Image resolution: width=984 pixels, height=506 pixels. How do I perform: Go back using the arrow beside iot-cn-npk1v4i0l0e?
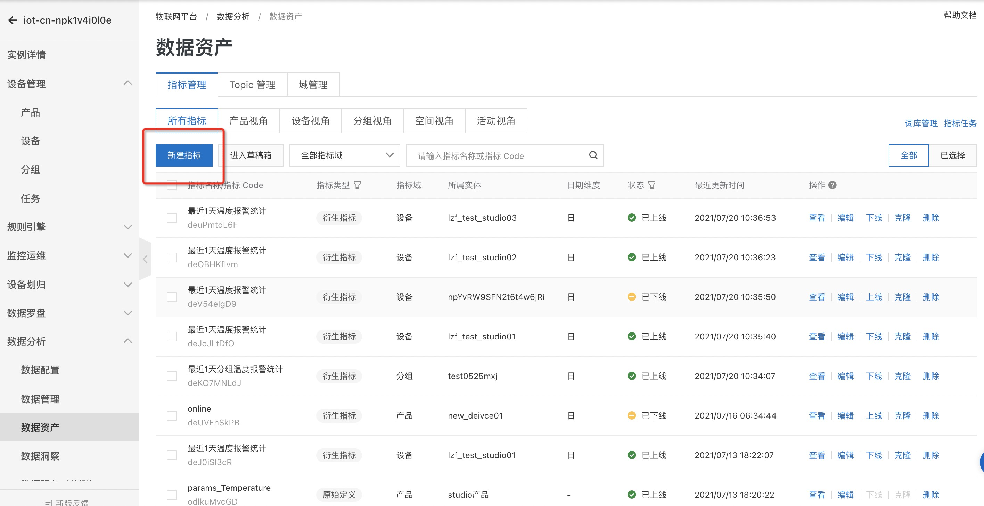click(x=13, y=20)
